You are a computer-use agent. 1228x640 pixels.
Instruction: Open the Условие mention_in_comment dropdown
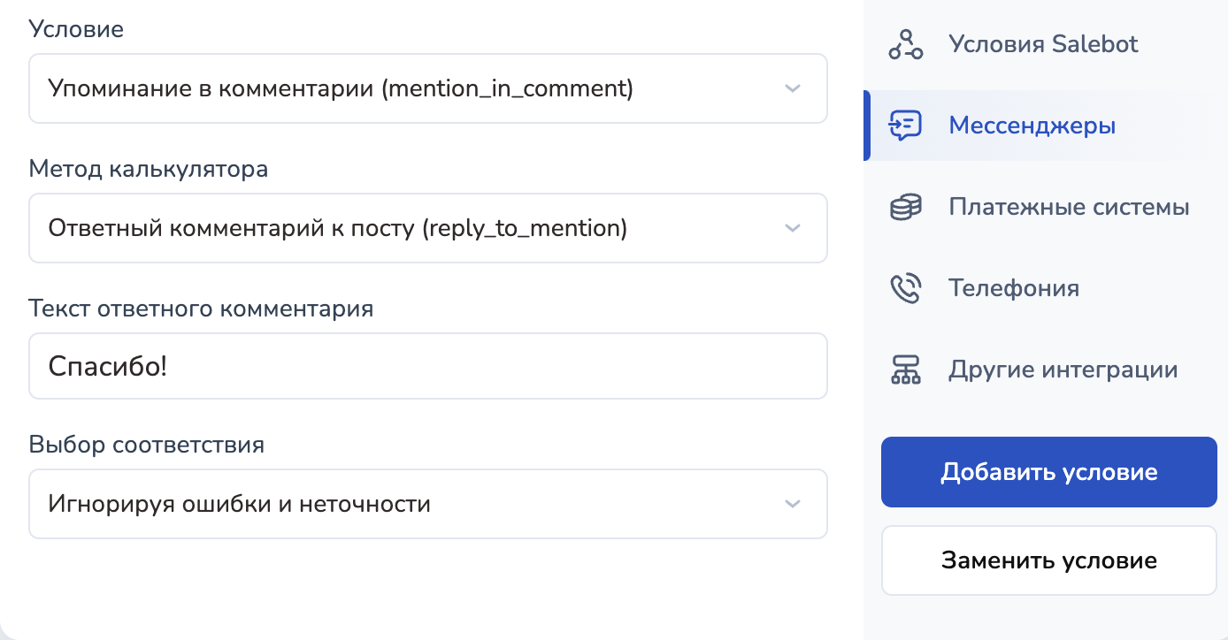coord(428,88)
